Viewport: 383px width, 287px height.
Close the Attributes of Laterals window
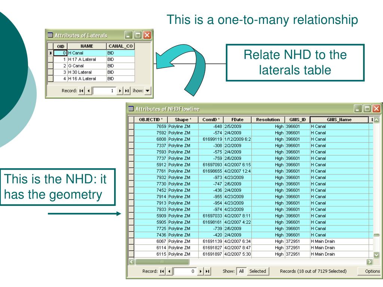point(147,35)
